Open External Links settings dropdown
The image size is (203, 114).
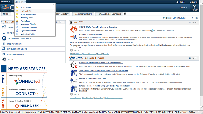62,22
